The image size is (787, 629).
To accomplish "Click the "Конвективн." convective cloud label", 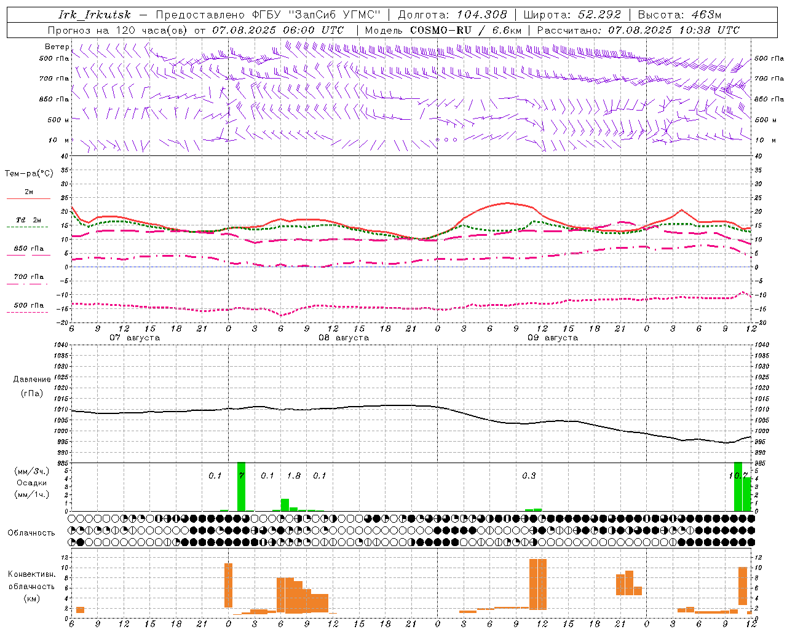I will click(31, 574).
